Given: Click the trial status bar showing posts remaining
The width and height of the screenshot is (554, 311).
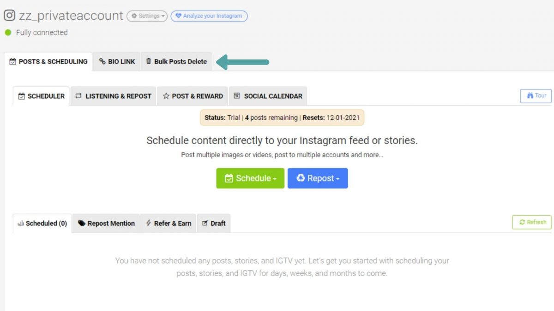Looking at the screenshot, I should [283, 117].
